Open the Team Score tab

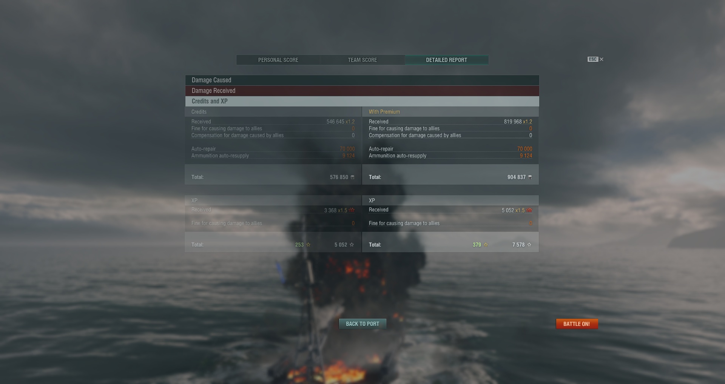coord(362,60)
